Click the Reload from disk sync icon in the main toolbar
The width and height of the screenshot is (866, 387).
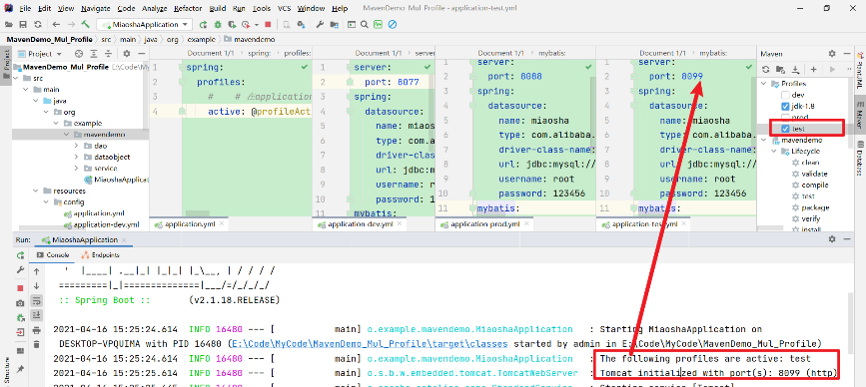pos(38,24)
